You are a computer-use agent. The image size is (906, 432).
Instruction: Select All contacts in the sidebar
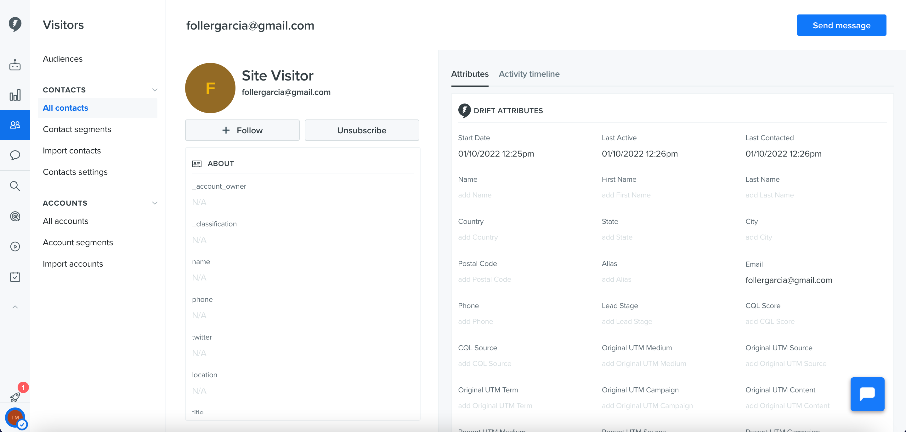97,108
